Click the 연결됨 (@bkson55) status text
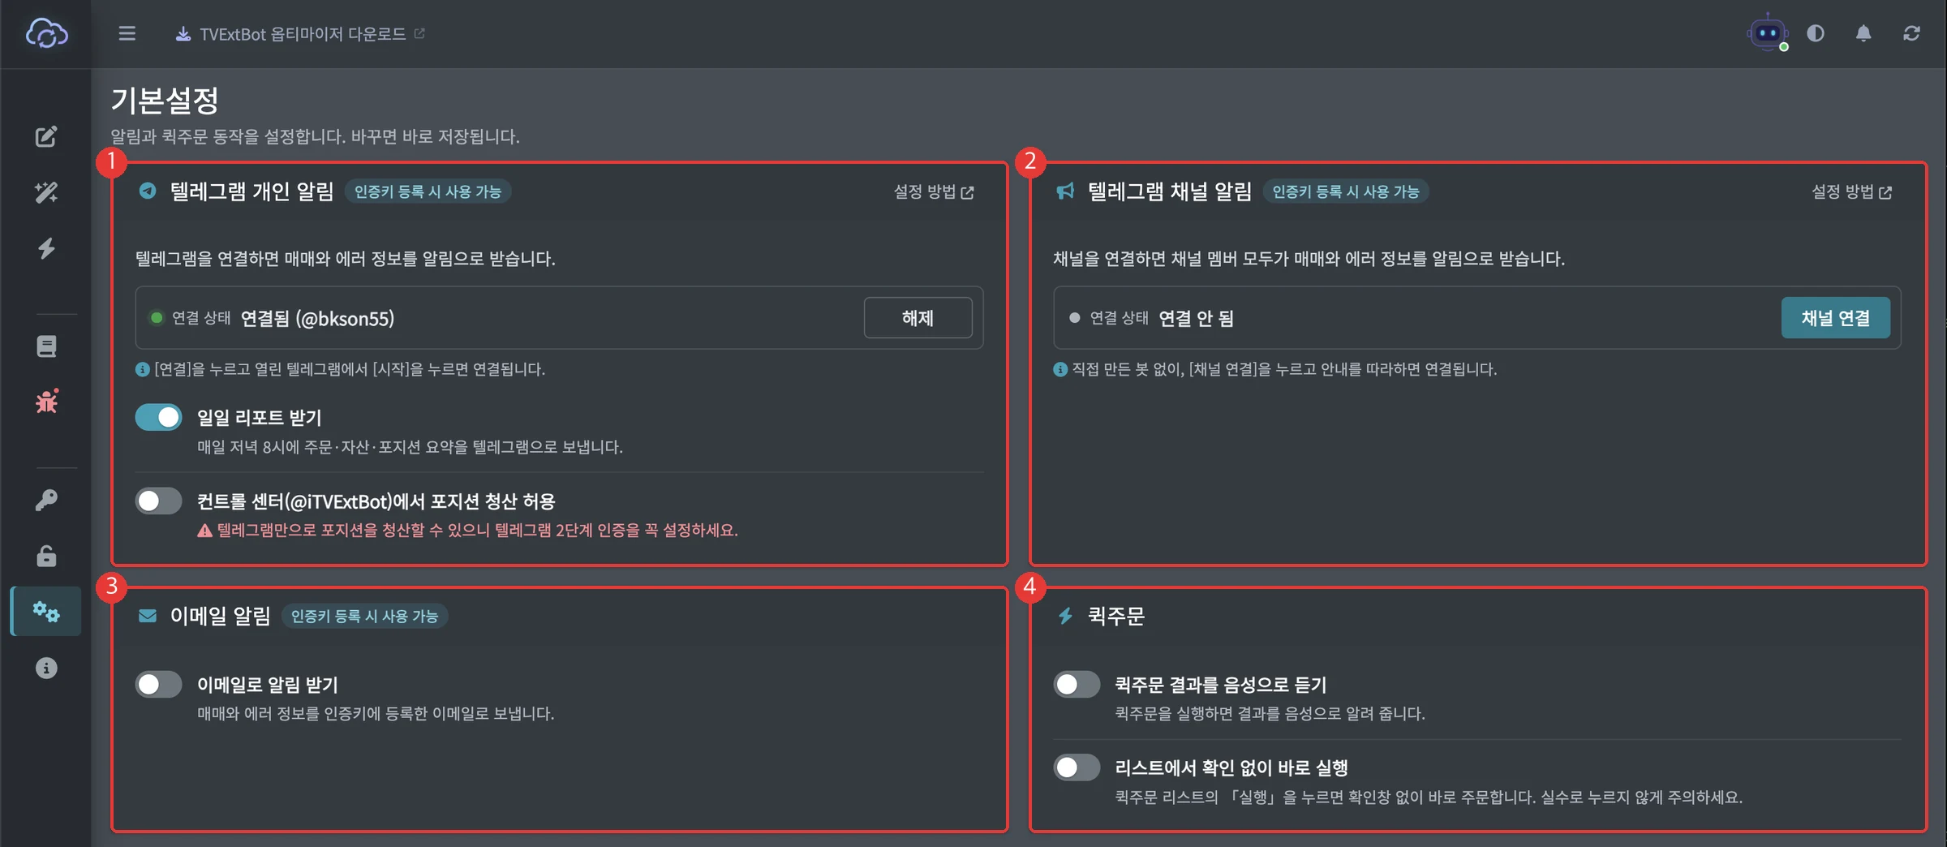 [x=317, y=318]
